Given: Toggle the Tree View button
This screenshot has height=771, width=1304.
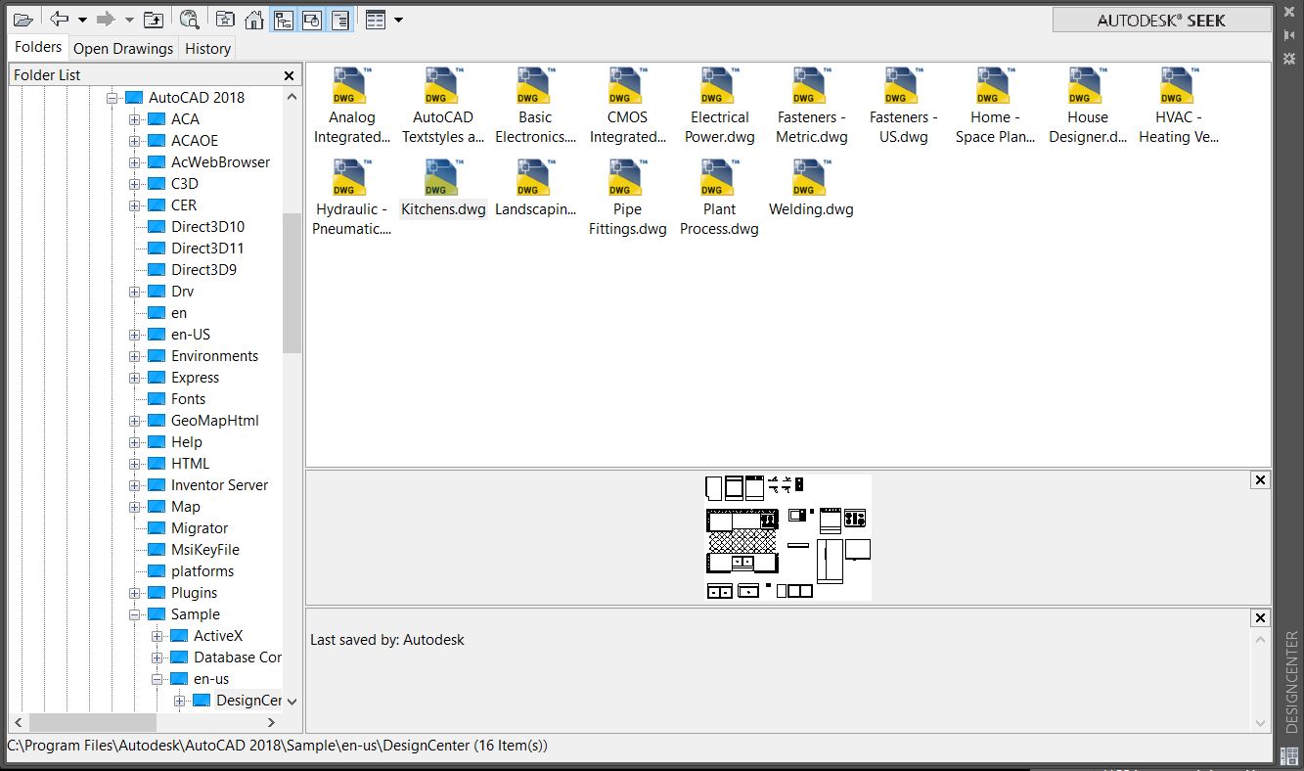Looking at the screenshot, I should pyautogui.click(x=283, y=20).
